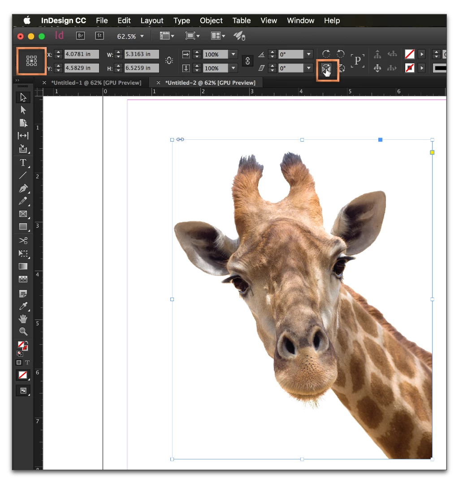Screen dimensions: 459x484
Task: Open the File menu
Action: click(x=102, y=21)
